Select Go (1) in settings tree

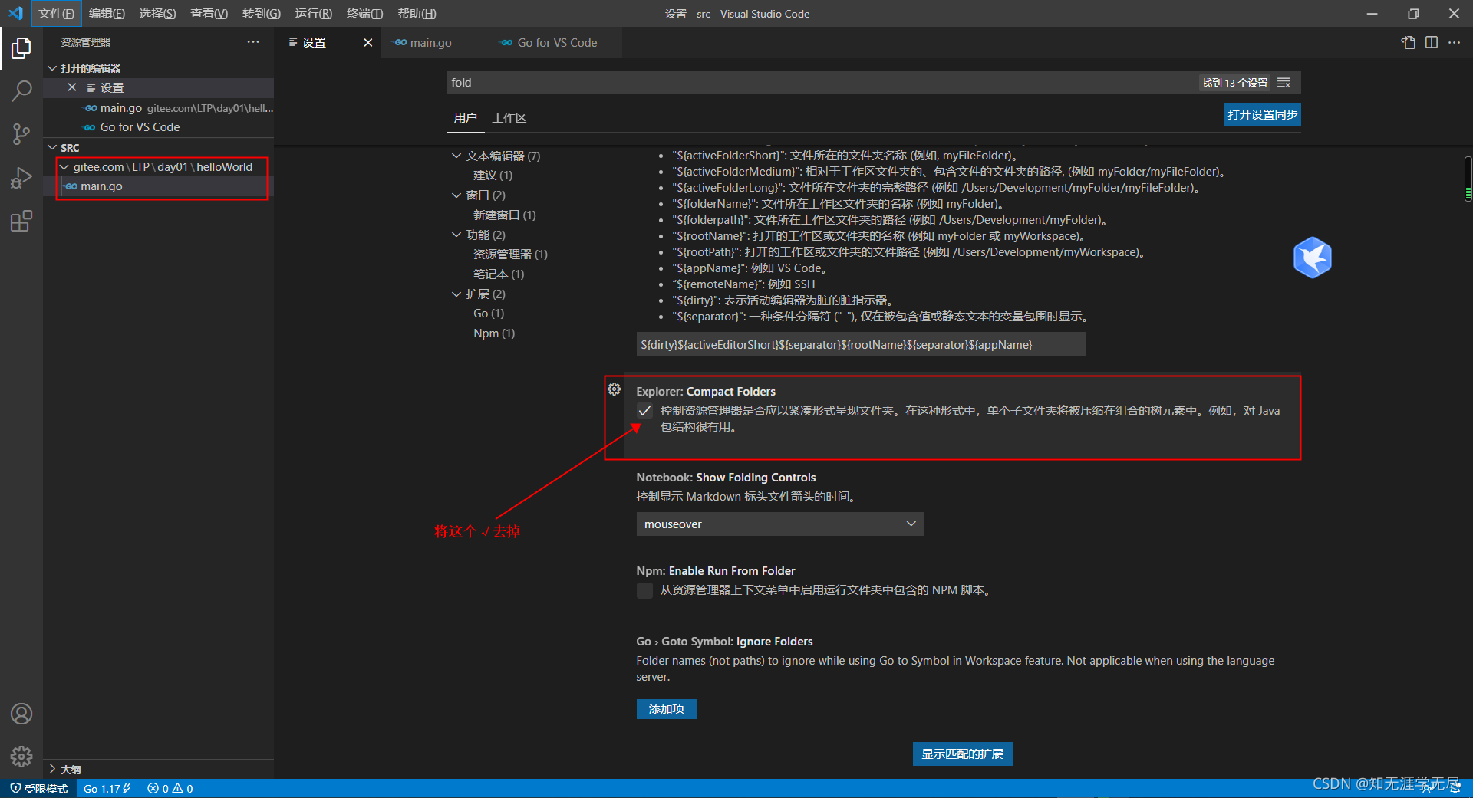click(489, 314)
